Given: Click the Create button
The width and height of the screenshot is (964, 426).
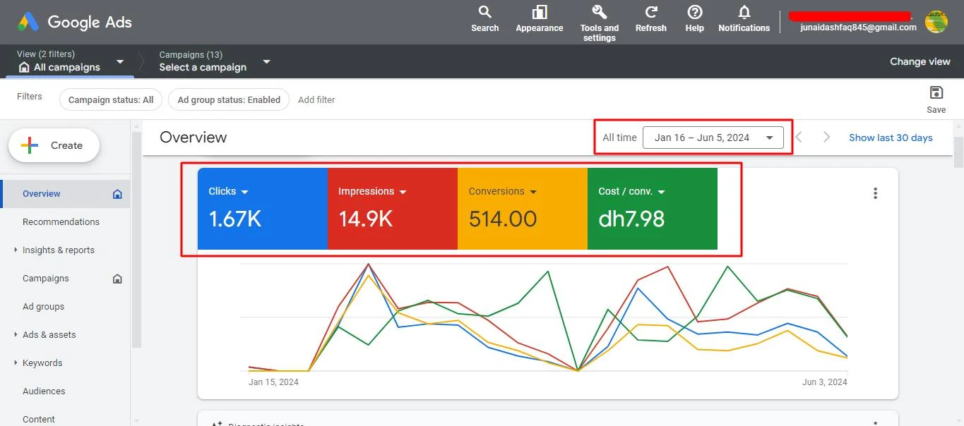Looking at the screenshot, I should (x=54, y=145).
